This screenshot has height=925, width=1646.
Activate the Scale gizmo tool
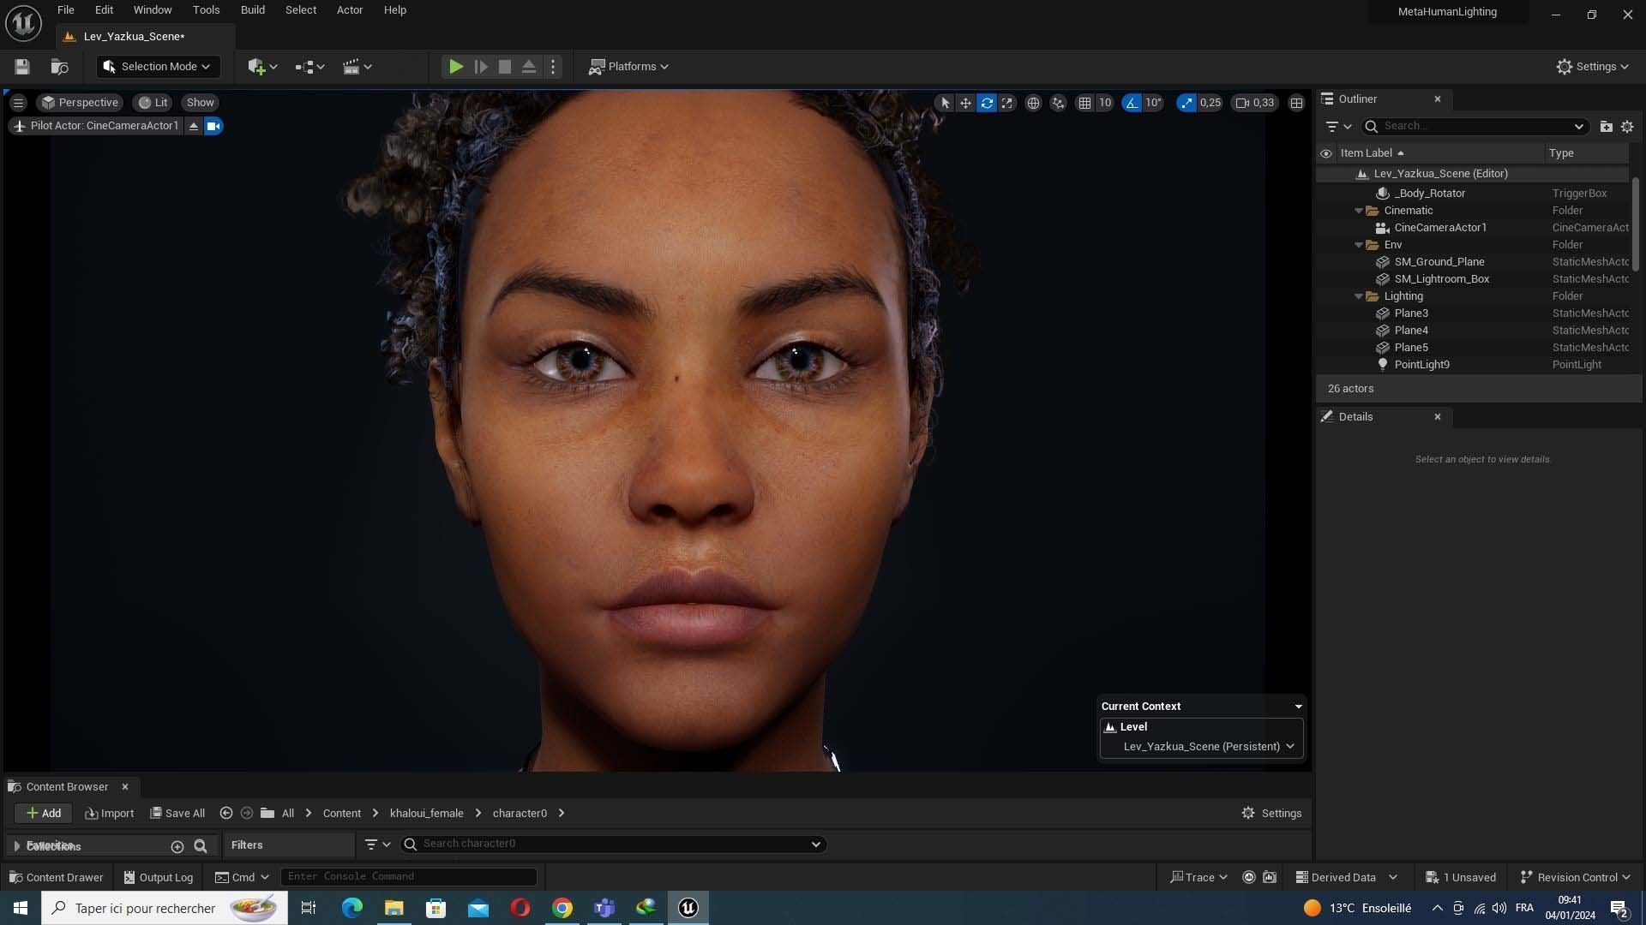pos(1007,103)
